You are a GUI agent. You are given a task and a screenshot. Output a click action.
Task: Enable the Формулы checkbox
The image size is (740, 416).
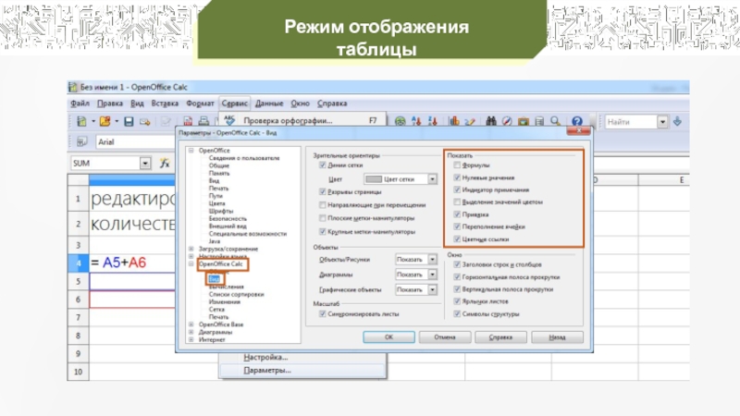(x=456, y=165)
